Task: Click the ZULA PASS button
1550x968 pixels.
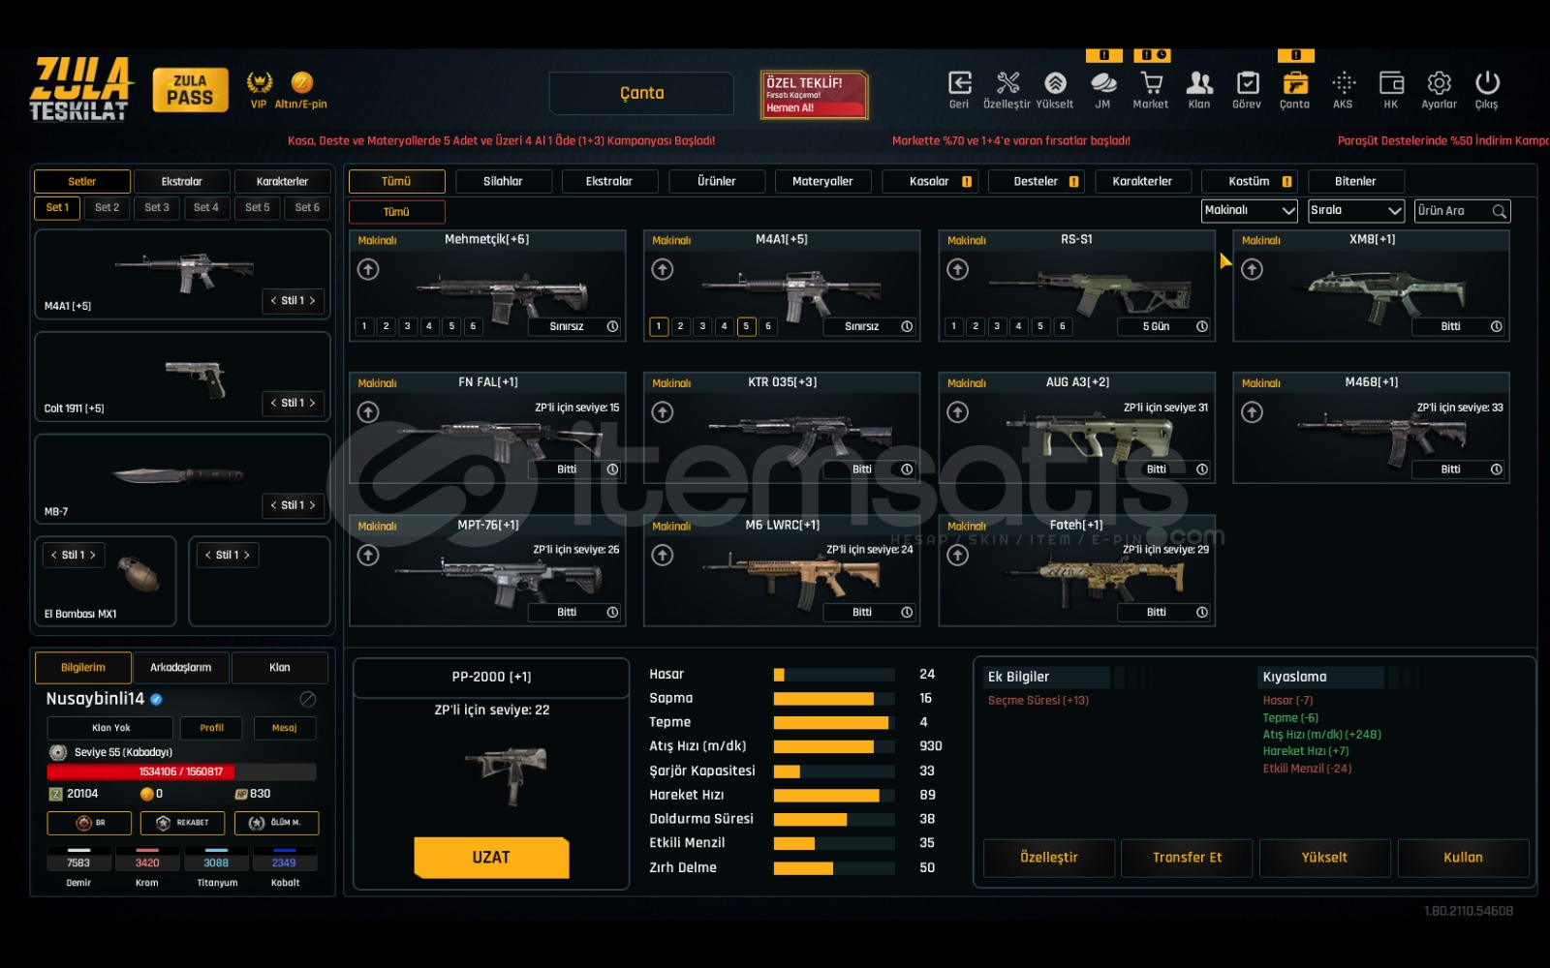Action: [x=190, y=90]
